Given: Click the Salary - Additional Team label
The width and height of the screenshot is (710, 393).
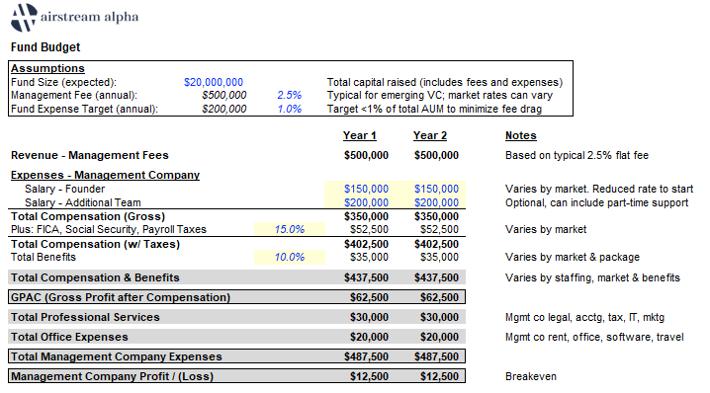Looking at the screenshot, I should (83, 202).
